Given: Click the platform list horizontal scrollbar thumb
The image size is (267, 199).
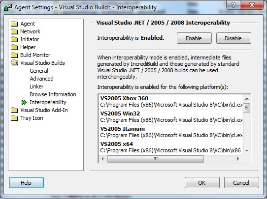Looking at the screenshot, I should pos(156,159).
